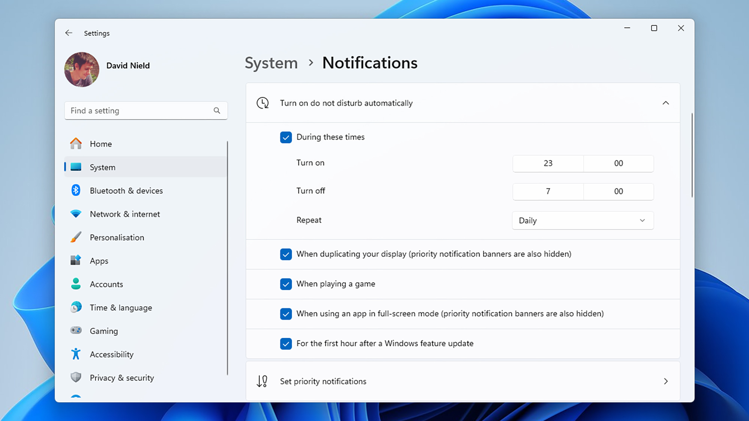Open the Apps icon in the sidebar
Screen dimensions: 749x421
[x=76, y=260]
